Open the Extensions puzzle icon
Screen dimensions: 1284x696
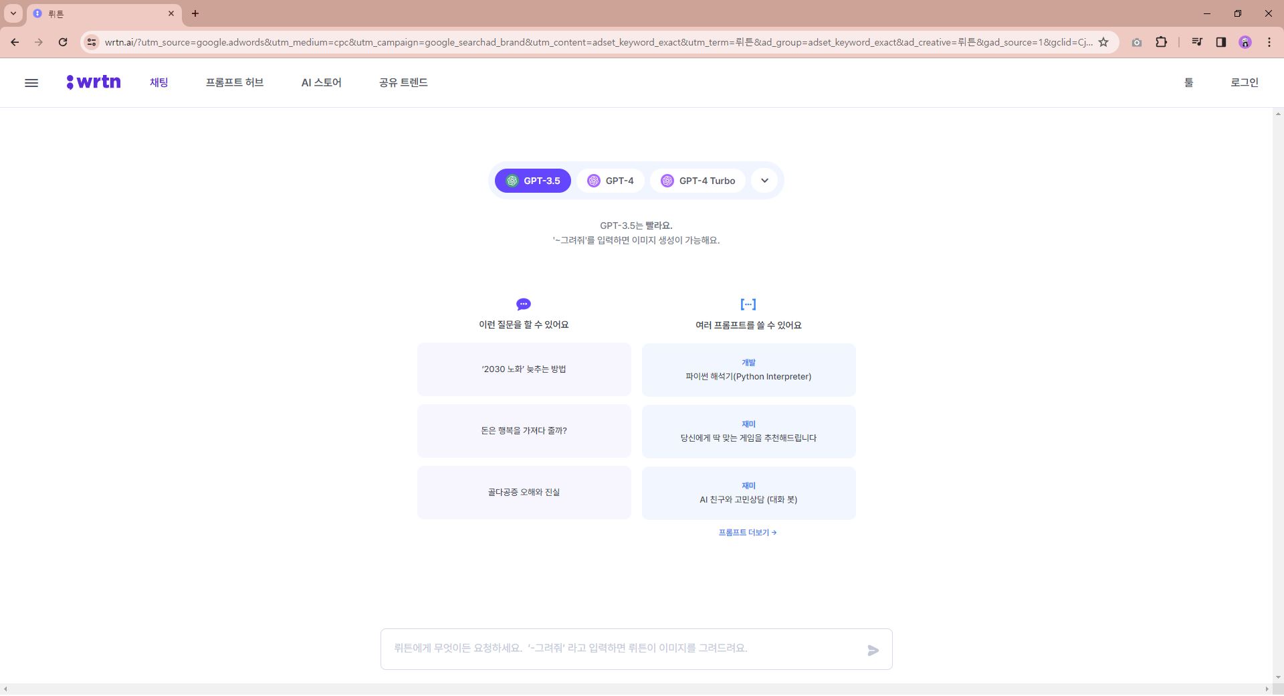[1161, 42]
